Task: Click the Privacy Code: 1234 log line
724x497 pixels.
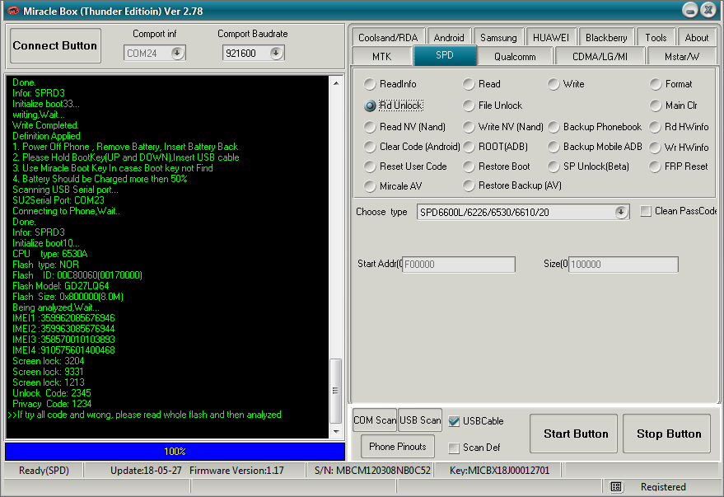Action: click(52, 404)
